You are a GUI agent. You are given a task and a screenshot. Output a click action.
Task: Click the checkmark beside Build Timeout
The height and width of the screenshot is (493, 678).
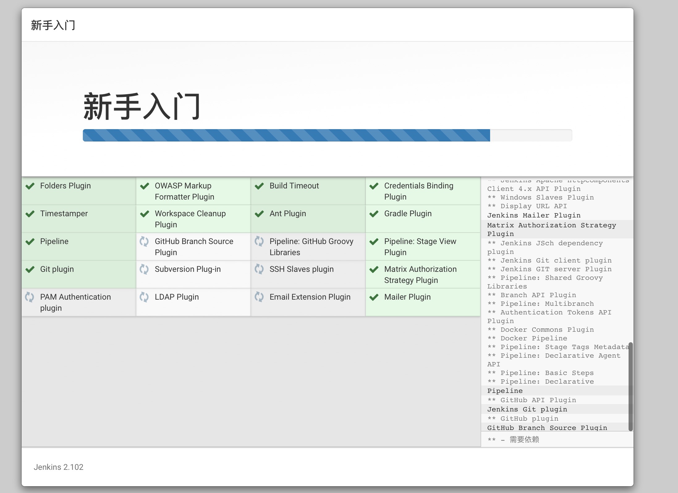259,186
